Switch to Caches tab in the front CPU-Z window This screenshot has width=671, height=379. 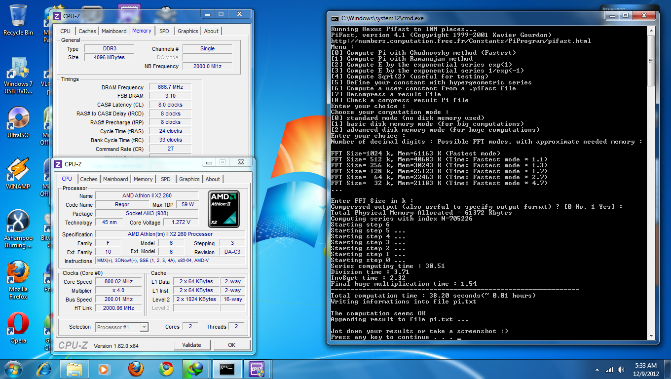tap(89, 179)
